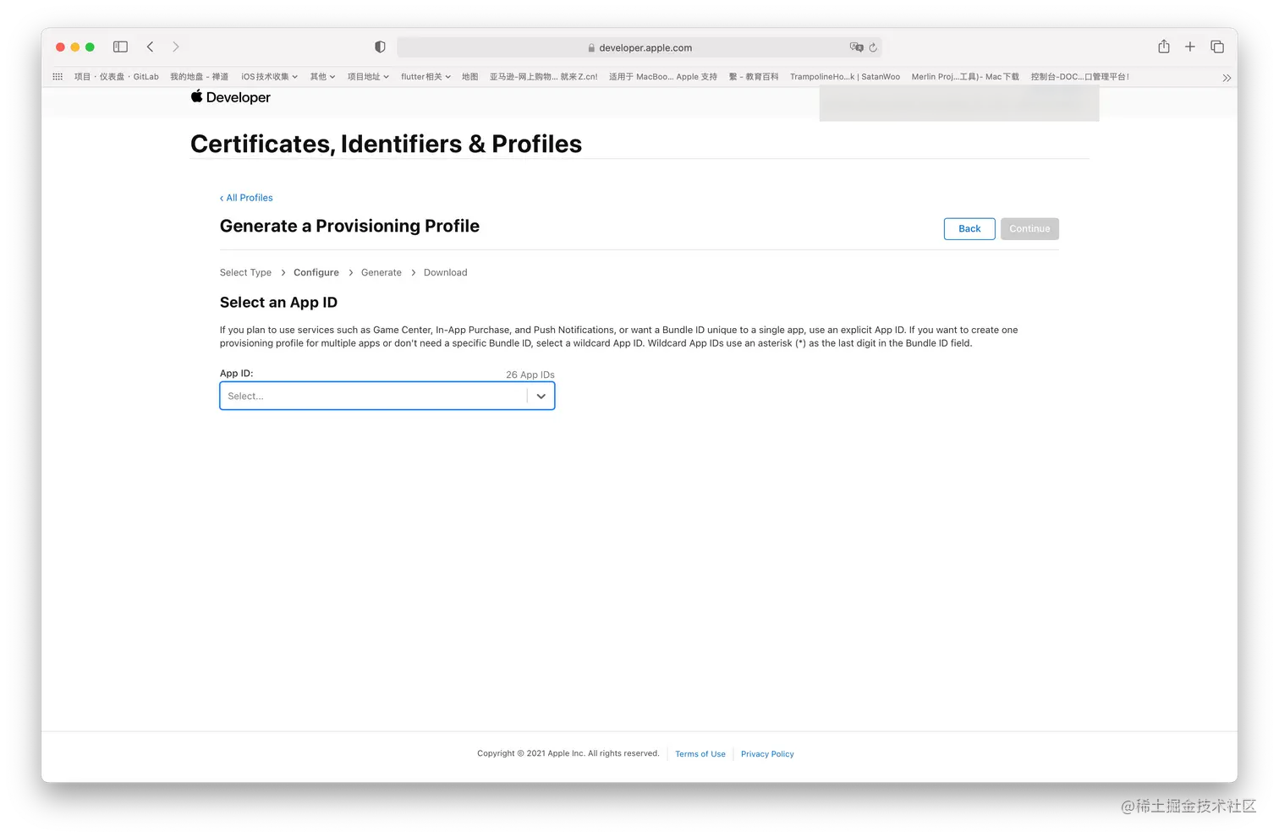The height and width of the screenshot is (837, 1279).
Task: Open the 项目 · 仪表盘 · GitLab bookmark
Action: pyautogui.click(x=117, y=76)
